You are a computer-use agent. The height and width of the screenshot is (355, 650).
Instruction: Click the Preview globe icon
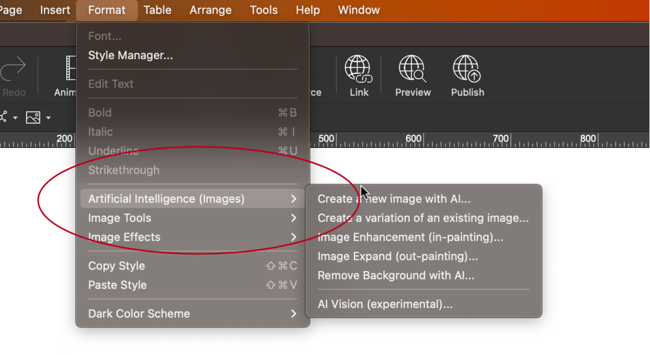pos(413,69)
